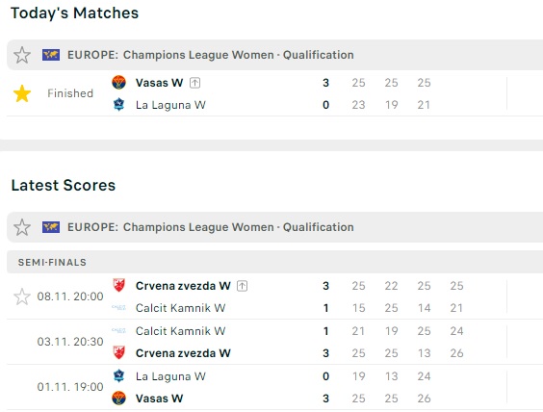
Task: Star the Latest Scores Champions League league
Action: coord(22,227)
